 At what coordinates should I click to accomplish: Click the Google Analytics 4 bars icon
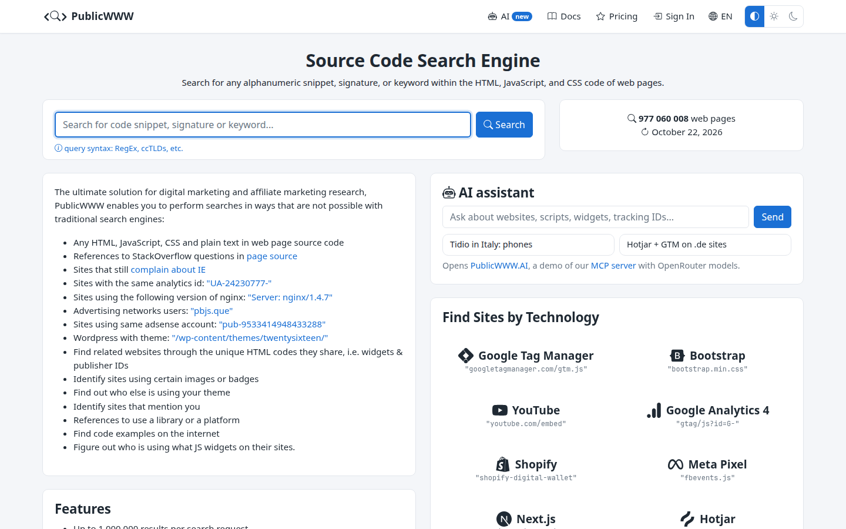click(x=654, y=410)
